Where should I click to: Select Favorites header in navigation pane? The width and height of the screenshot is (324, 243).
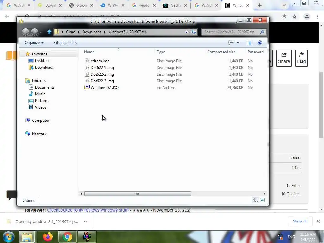coord(39,54)
